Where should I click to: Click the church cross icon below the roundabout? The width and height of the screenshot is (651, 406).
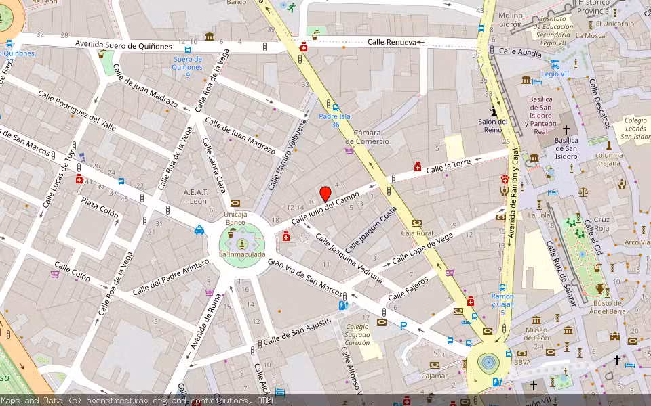click(534, 386)
